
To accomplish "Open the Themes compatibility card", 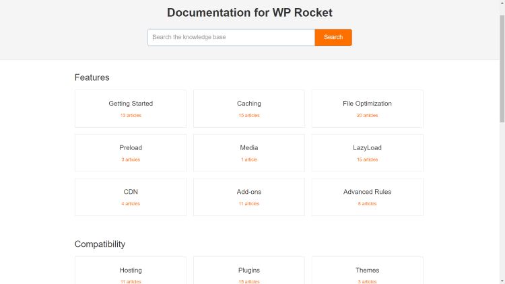I will (368, 271).
